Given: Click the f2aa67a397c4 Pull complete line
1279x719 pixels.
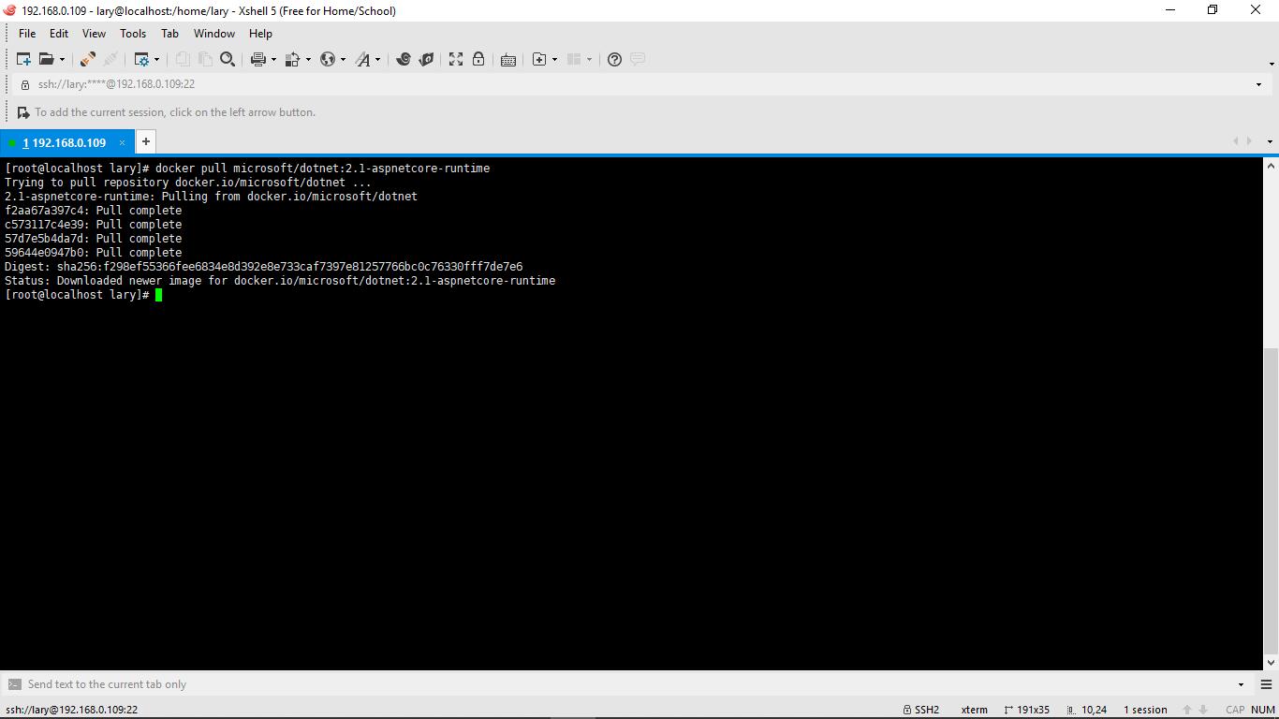Looking at the screenshot, I should (94, 211).
